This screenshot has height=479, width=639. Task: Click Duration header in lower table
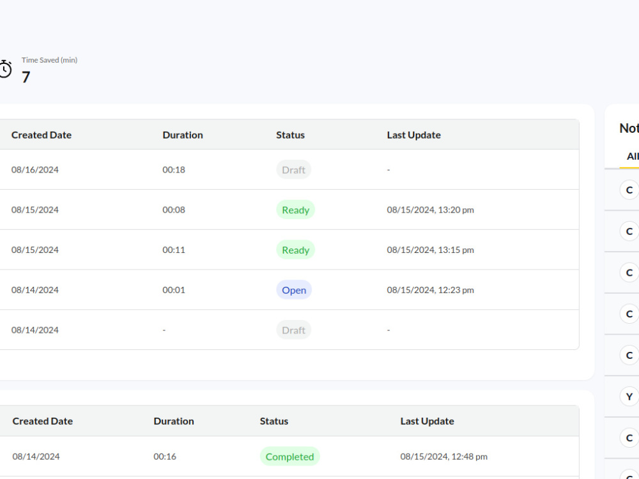point(174,421)
